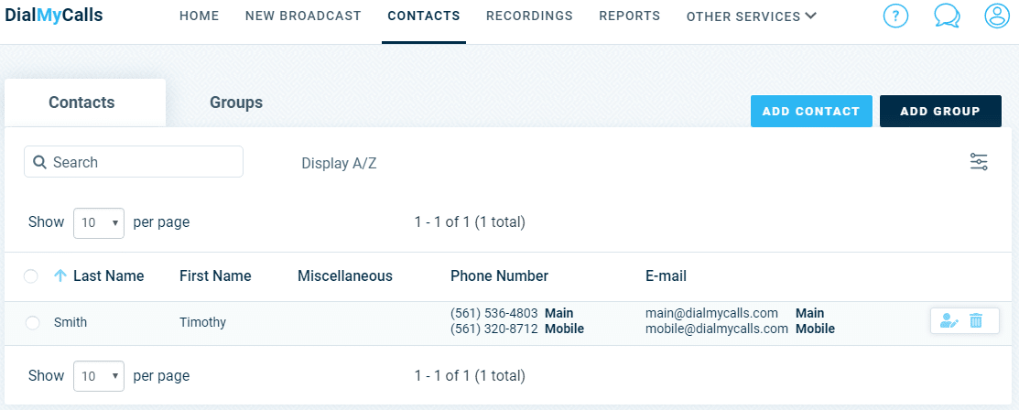Open the Recordings menu item
This screenshot has height=410, width=1019.
point(530,16)
